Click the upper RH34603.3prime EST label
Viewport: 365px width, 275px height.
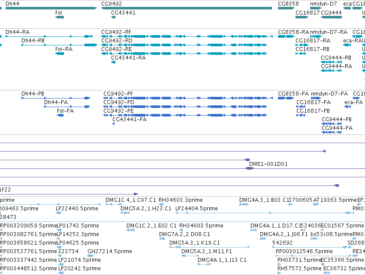[181, 200]
